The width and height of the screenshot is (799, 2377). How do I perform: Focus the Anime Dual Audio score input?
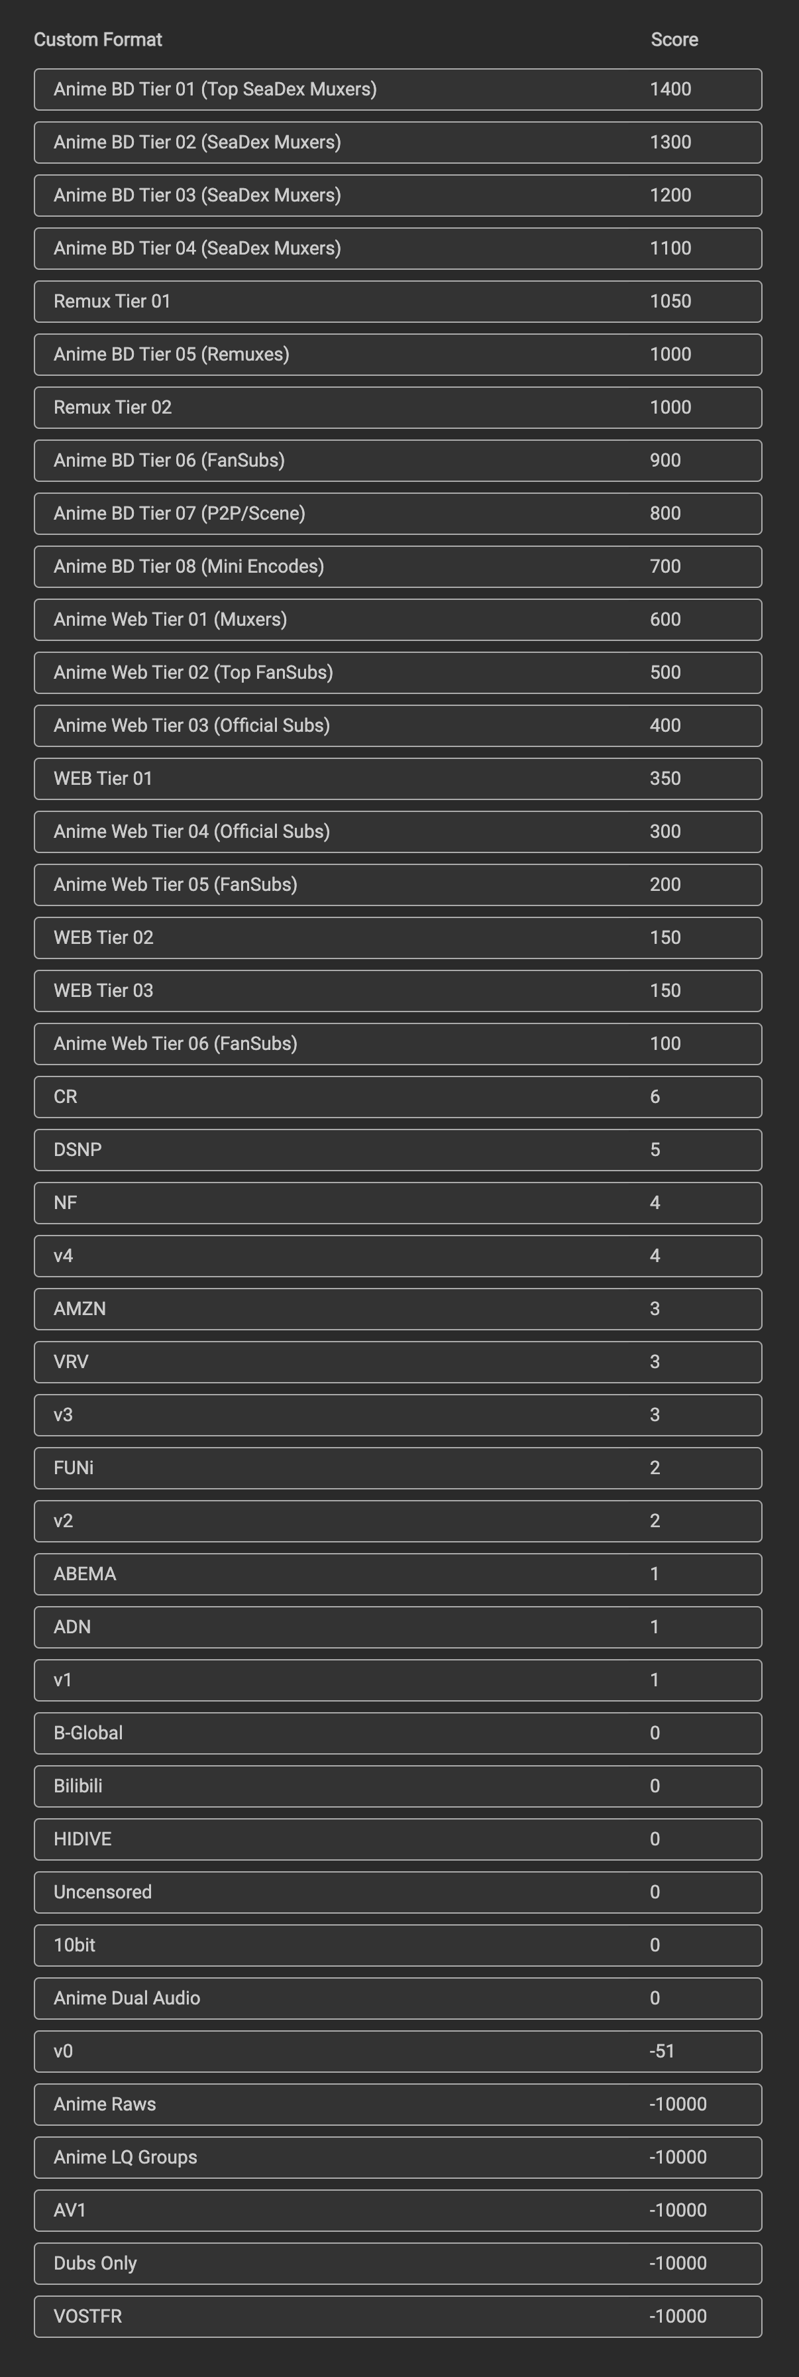pyautogui.click(x=655, y=1999)
